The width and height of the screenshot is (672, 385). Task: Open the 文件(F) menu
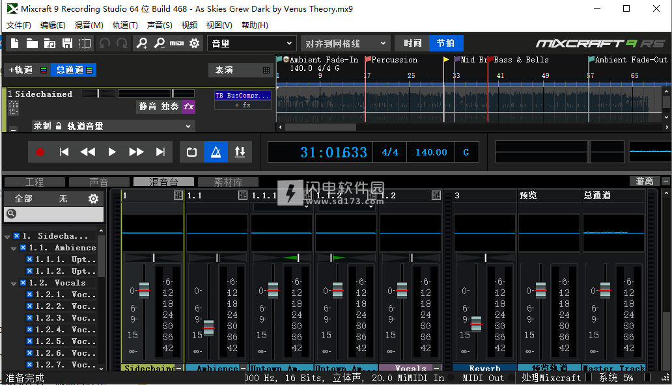pyautogui.click(x=19, y=25)
